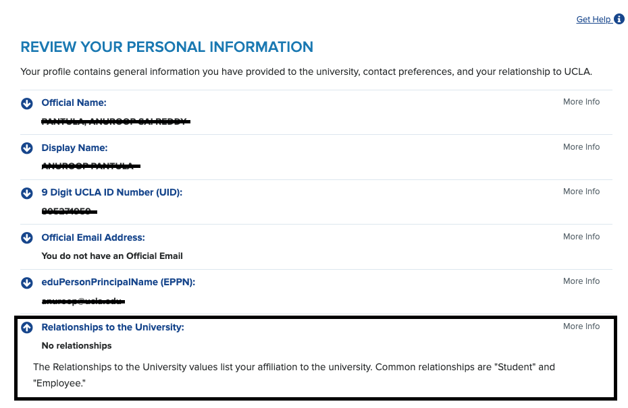The width and height of the screenshot is (628, 408).
Task: Click the info icon beside Get Help
Action: point(619,20)
